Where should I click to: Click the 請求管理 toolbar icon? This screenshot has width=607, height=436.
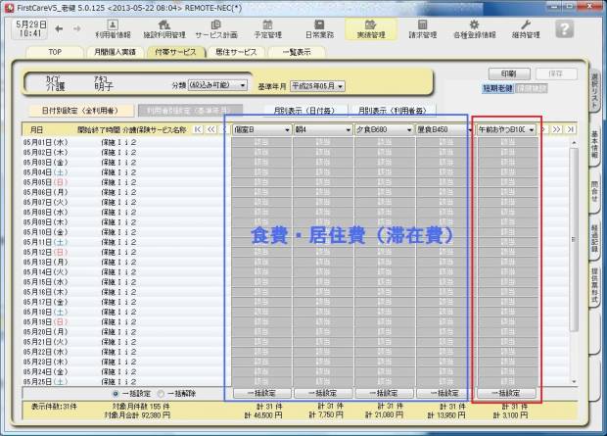pyautogui.click(x=421, y=27)
